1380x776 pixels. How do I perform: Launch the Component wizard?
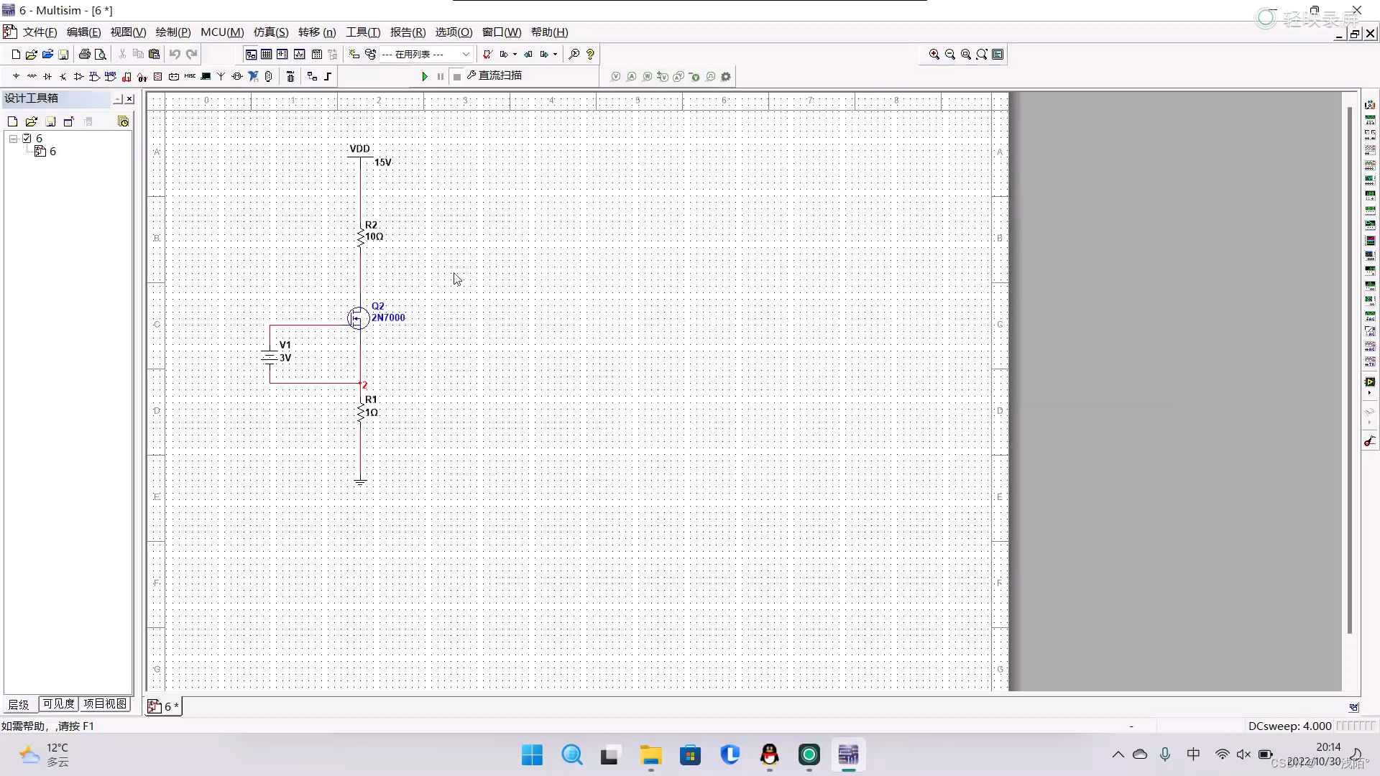(354, 54)
